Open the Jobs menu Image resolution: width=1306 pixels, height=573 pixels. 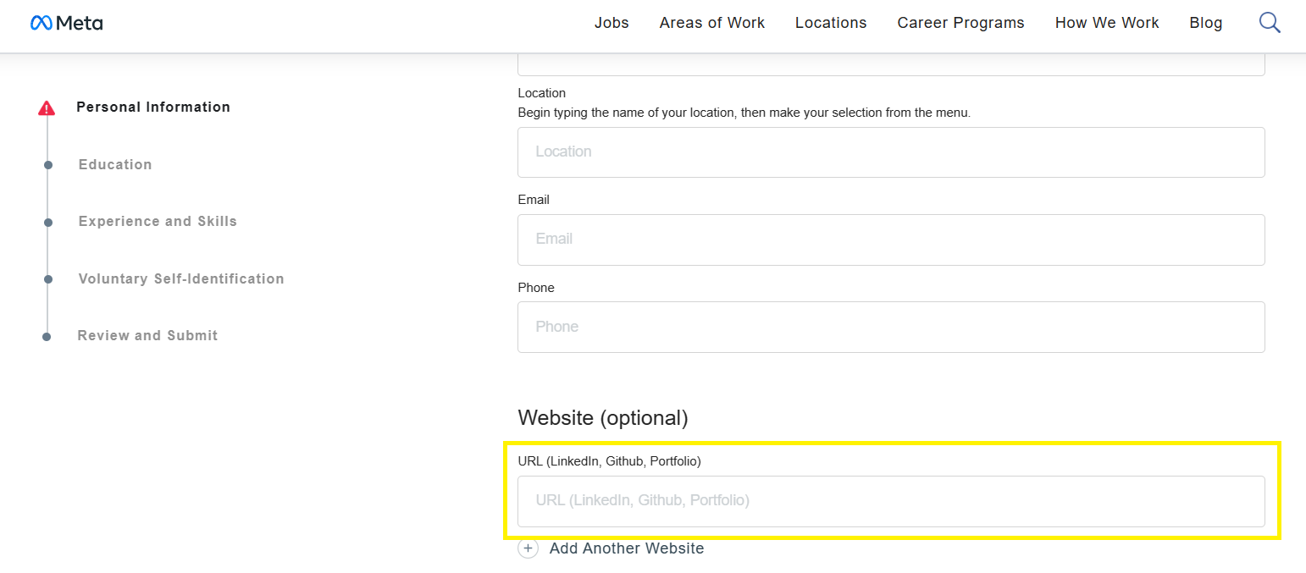(x=611, y=23)
